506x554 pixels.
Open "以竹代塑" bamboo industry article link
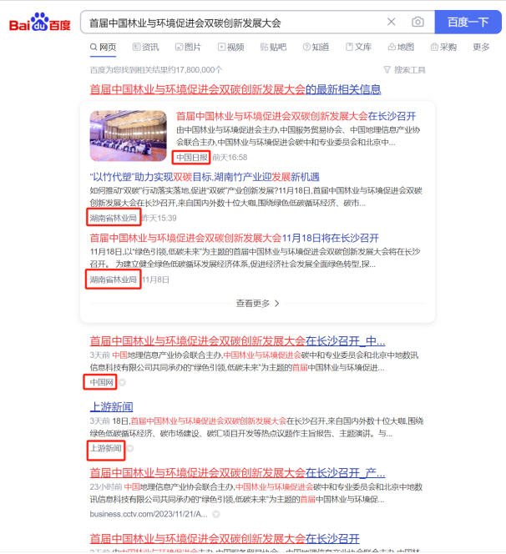[x=205, y=177]
